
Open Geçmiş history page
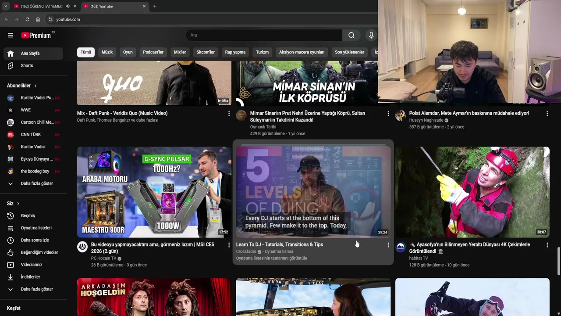point(33,216)
